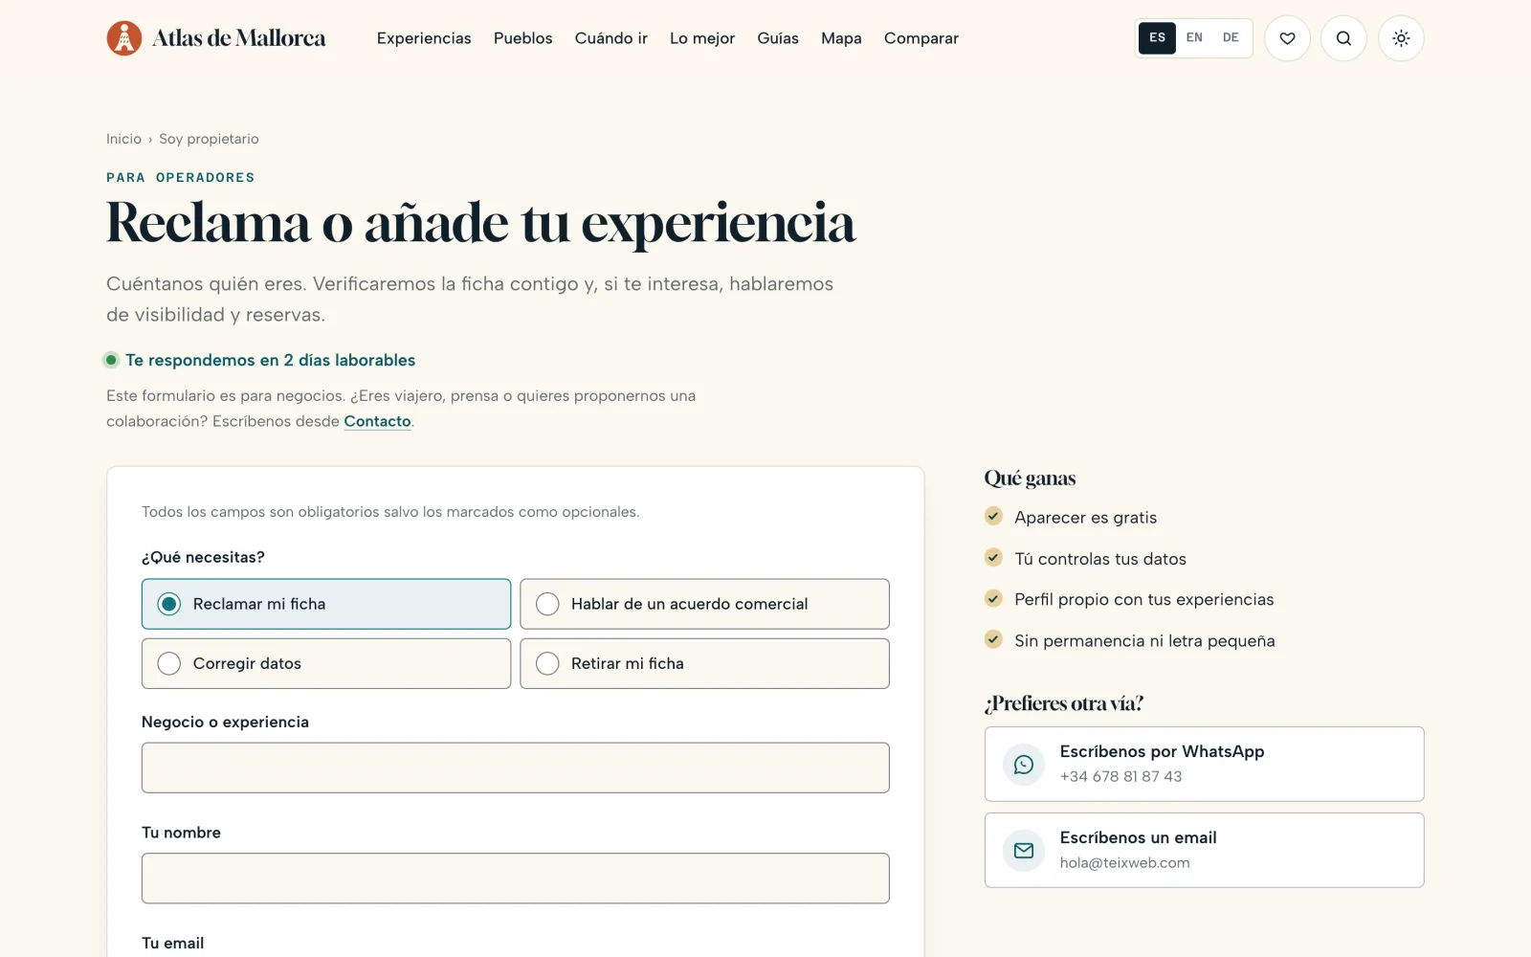Choose the Corregir datos radio option
1531x957 pixels.
[326, 663]
